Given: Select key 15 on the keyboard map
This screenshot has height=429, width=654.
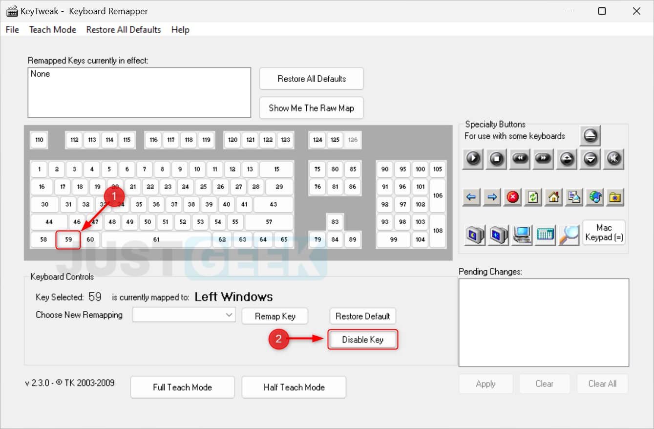Looking at the screenshot, I should click(x=276, y=169).
